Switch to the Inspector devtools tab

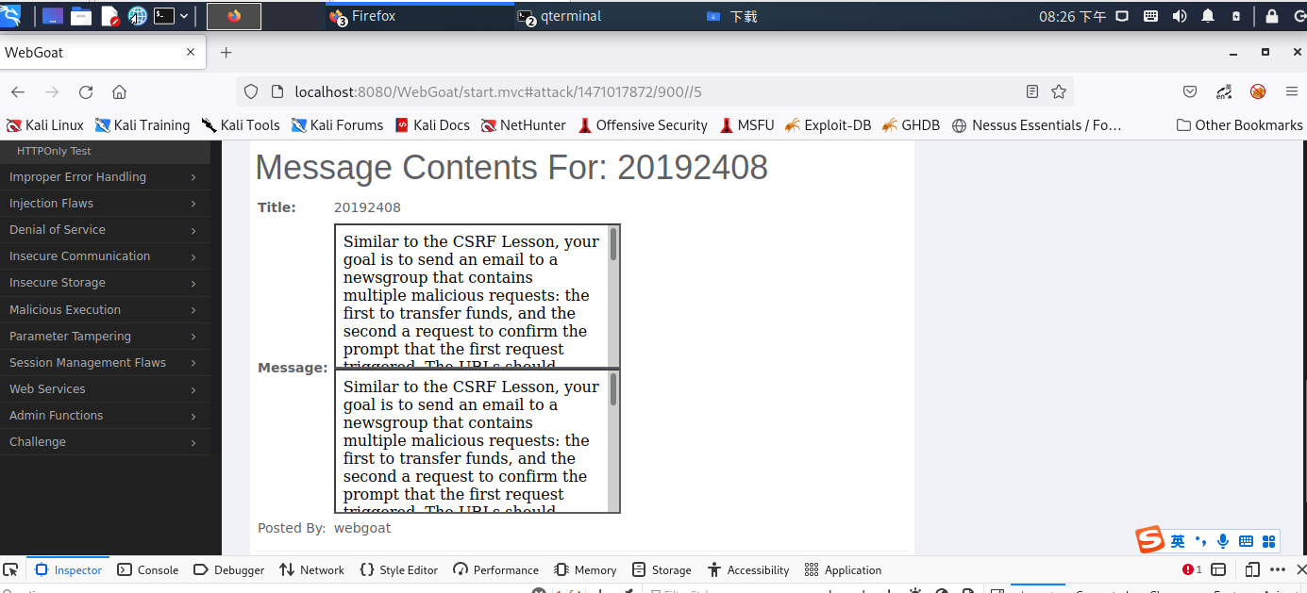click(x=68, y=569)
